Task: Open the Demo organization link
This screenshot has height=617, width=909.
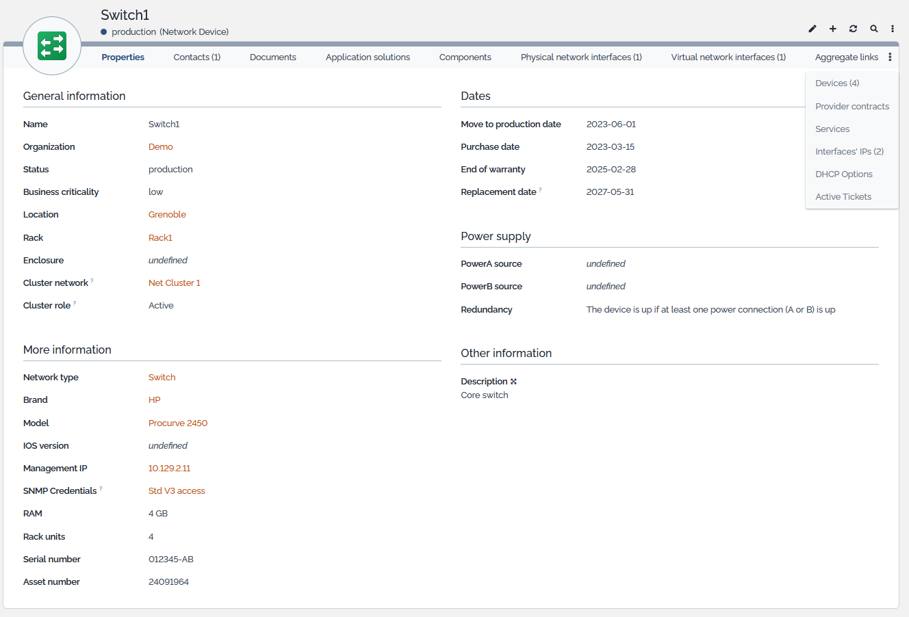Action: [x=160, y=147]
